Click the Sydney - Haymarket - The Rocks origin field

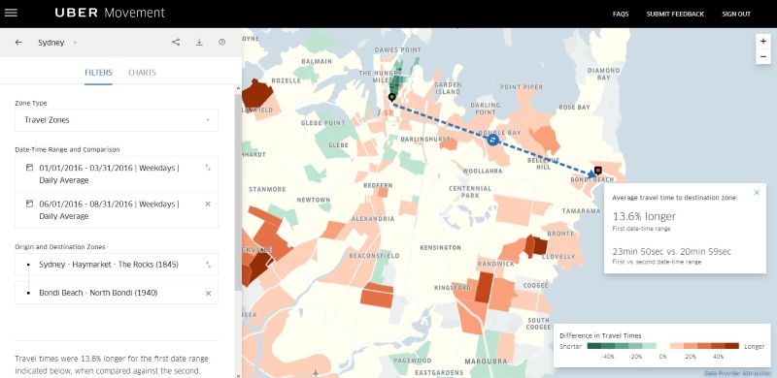point(117,265)
